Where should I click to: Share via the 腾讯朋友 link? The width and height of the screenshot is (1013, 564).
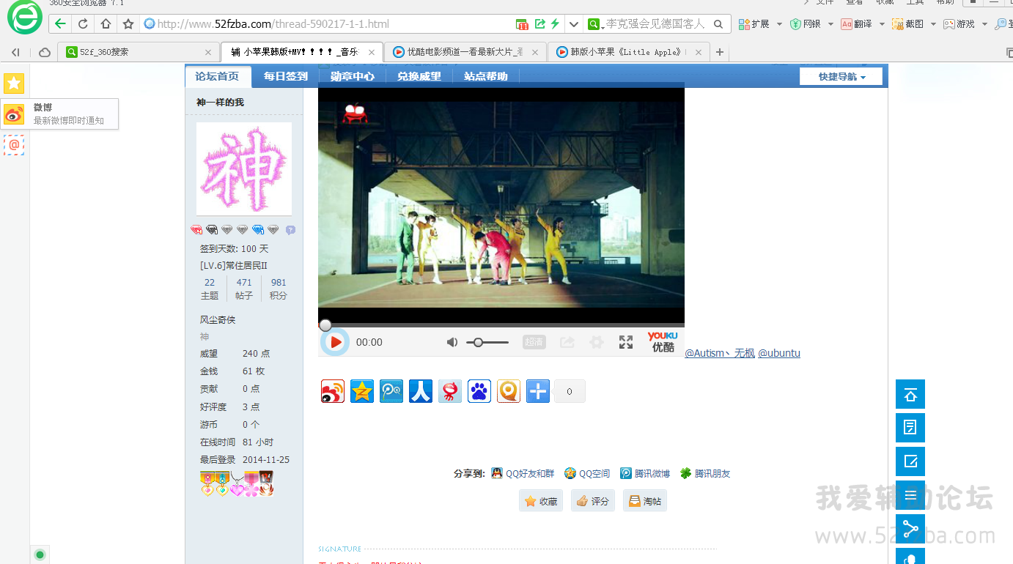(x=705, y=473)
